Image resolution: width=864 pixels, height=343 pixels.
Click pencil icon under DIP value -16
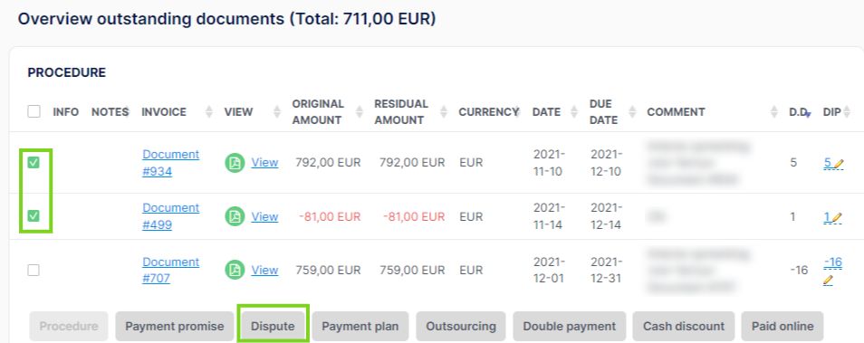tap(828, 281)
